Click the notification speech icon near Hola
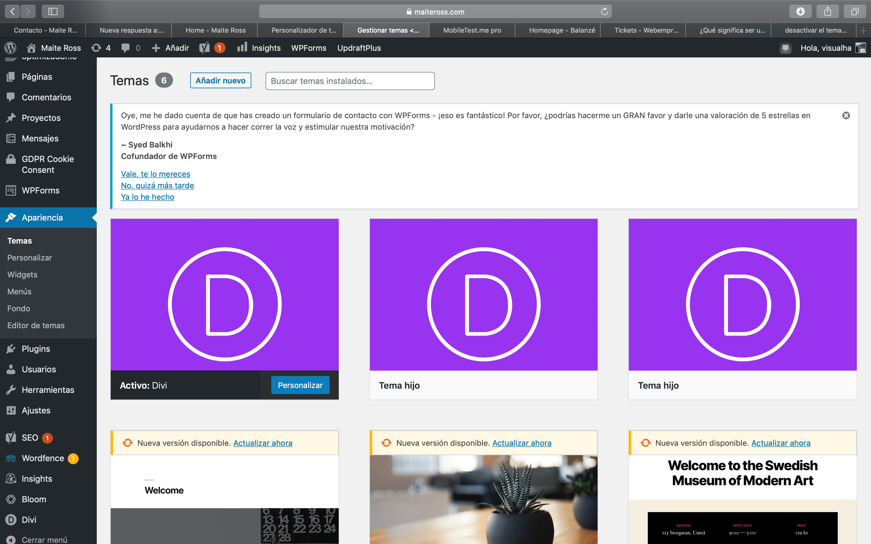 [x=785, y=48]
